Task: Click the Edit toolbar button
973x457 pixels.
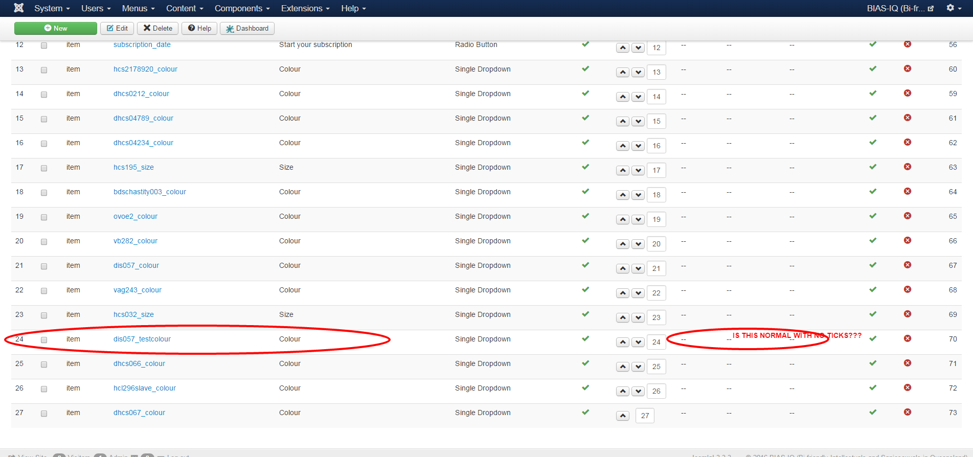Action: click(x=117, y=28)
